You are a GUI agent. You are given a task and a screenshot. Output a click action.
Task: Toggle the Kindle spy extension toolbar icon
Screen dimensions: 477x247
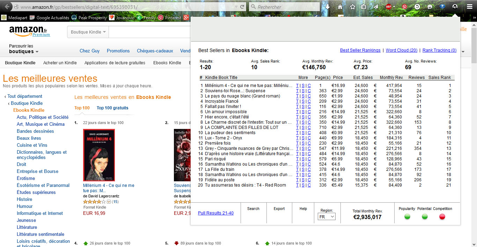pos(455,7)
